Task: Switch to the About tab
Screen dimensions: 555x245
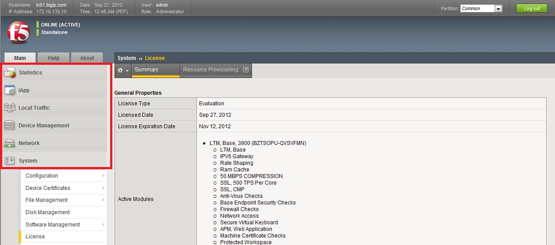Action: coord(87,58)
